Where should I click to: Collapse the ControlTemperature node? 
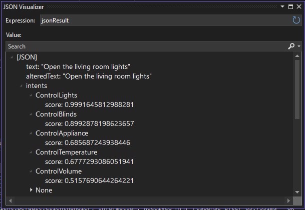click(31, 152)
